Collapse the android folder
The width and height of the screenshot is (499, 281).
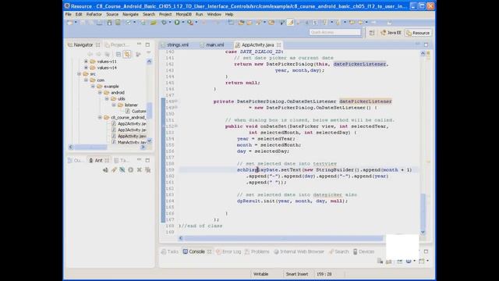pos(100,93)
